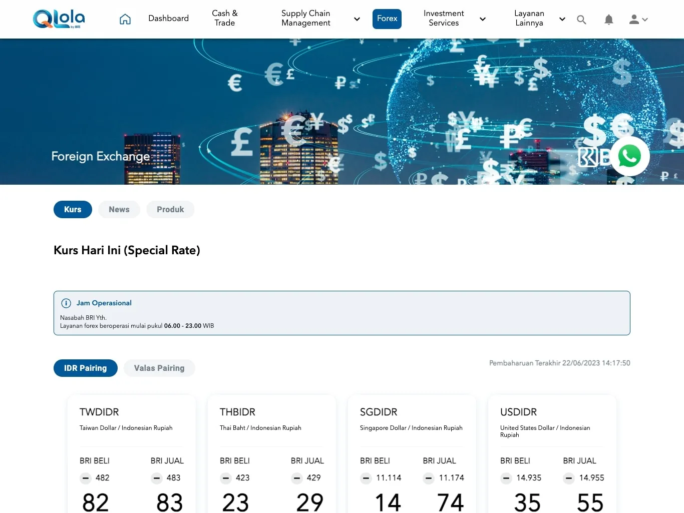Click the Qlola by BRI logo
This screenshot has width=684, height=513.
(59, 19)
